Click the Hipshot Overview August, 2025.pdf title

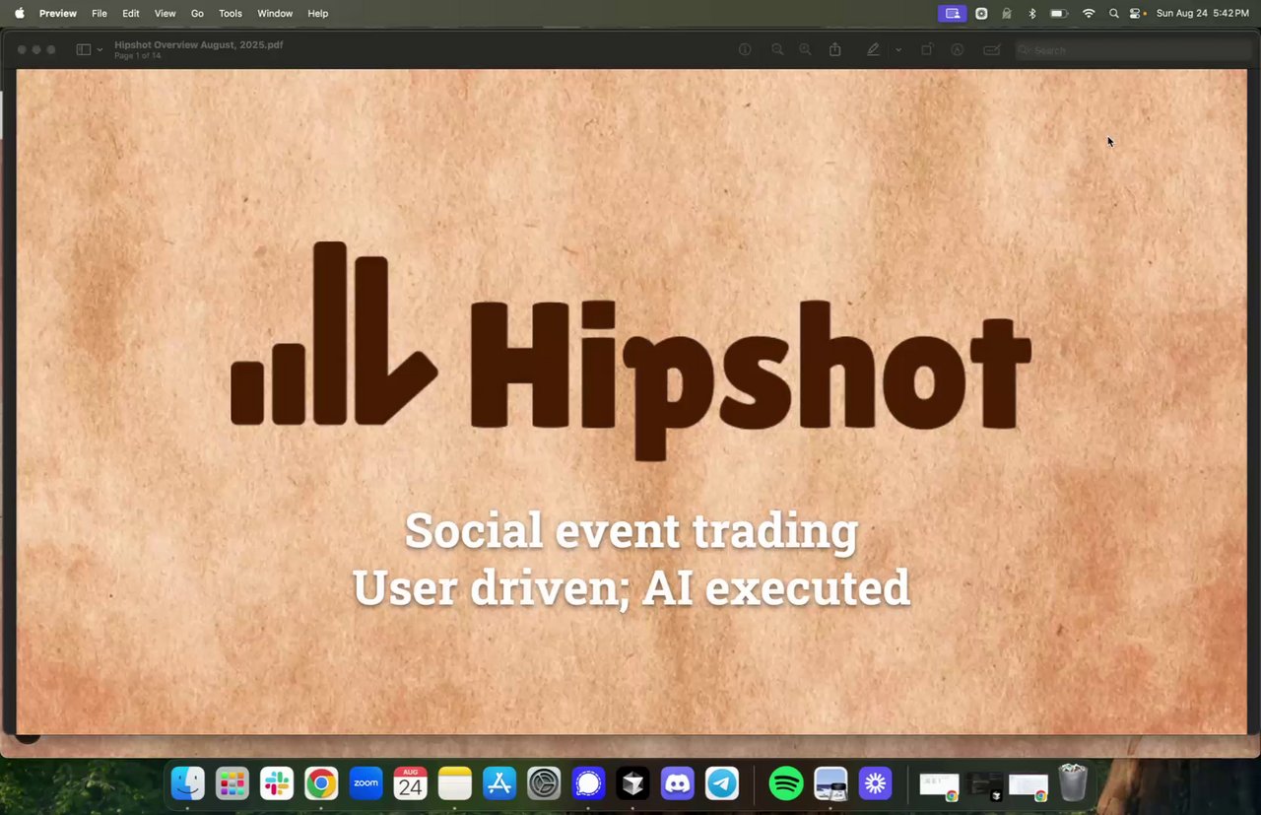point(199,44)
